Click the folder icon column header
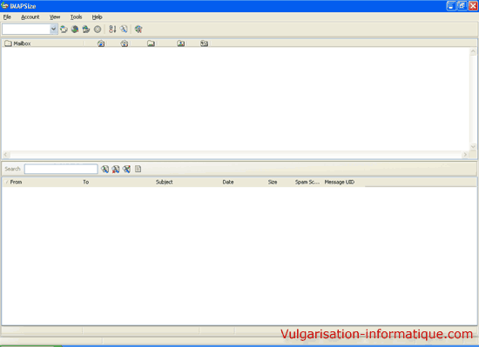The height and width of the screenshot is (347, 479). point(151,43)
